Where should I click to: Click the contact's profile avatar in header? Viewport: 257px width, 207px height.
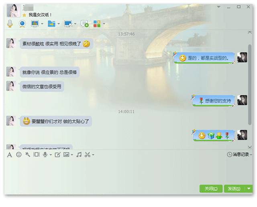(13, 10)
